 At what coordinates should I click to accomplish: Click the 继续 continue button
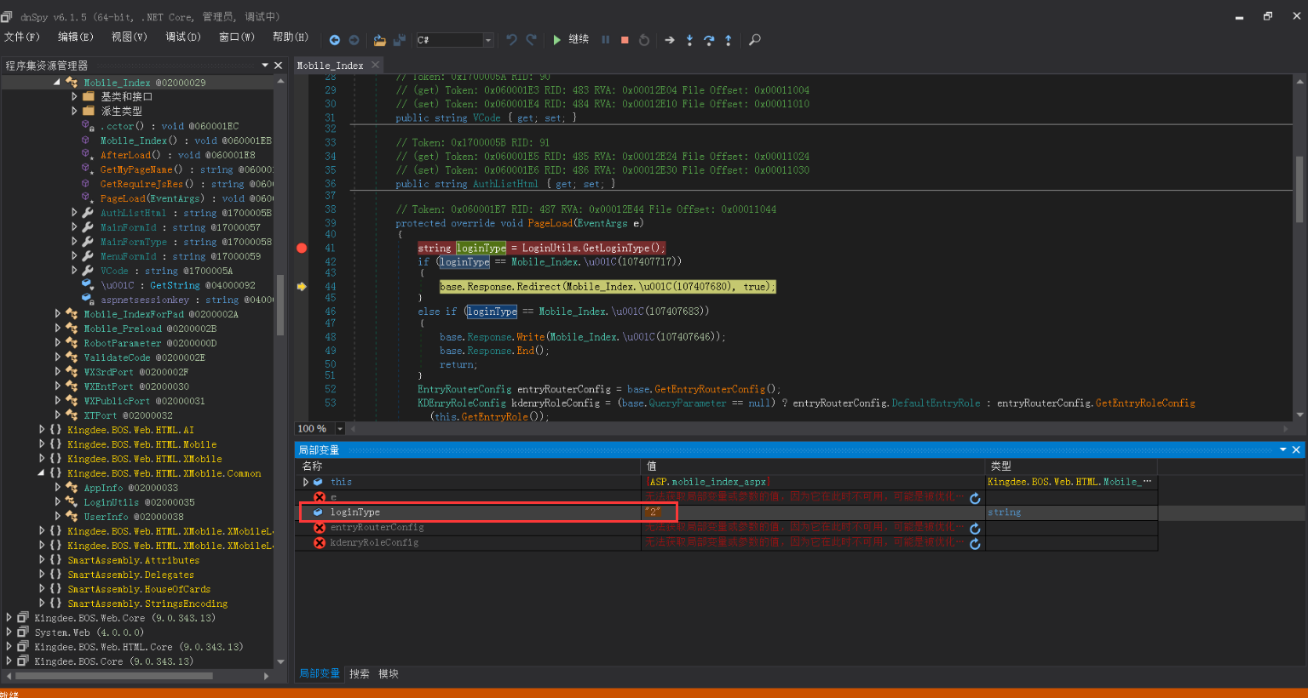[570, 39]
